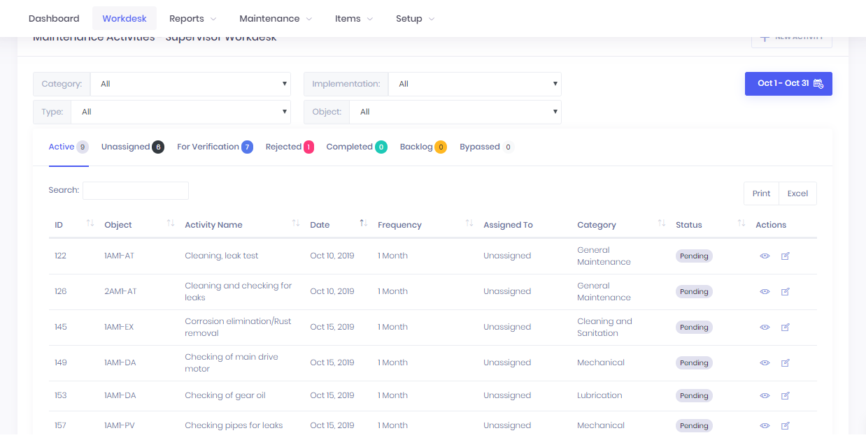Screen dimensions: 866x447
Task: Open the Implementation filter dropdown
Action: click(x=474, y=84)
